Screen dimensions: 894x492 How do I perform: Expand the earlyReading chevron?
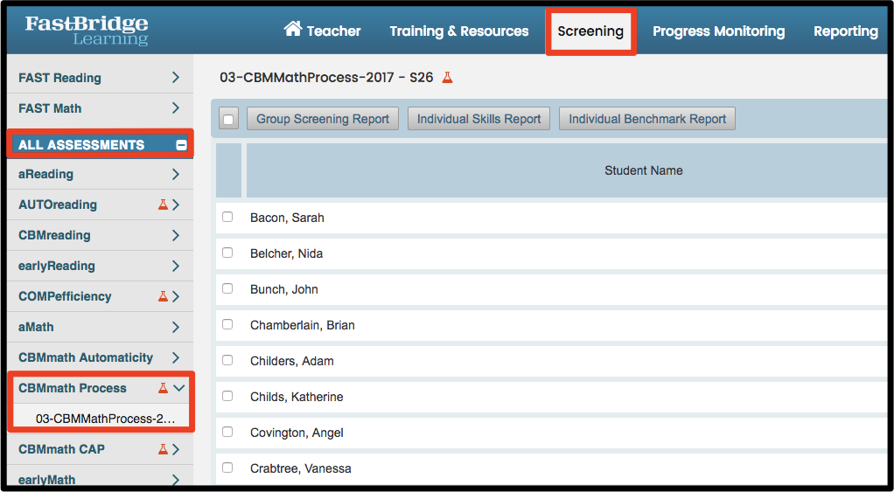click(x=176, y=266)
